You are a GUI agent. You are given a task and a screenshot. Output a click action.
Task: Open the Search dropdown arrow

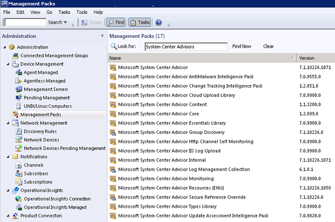coord(65,22)
